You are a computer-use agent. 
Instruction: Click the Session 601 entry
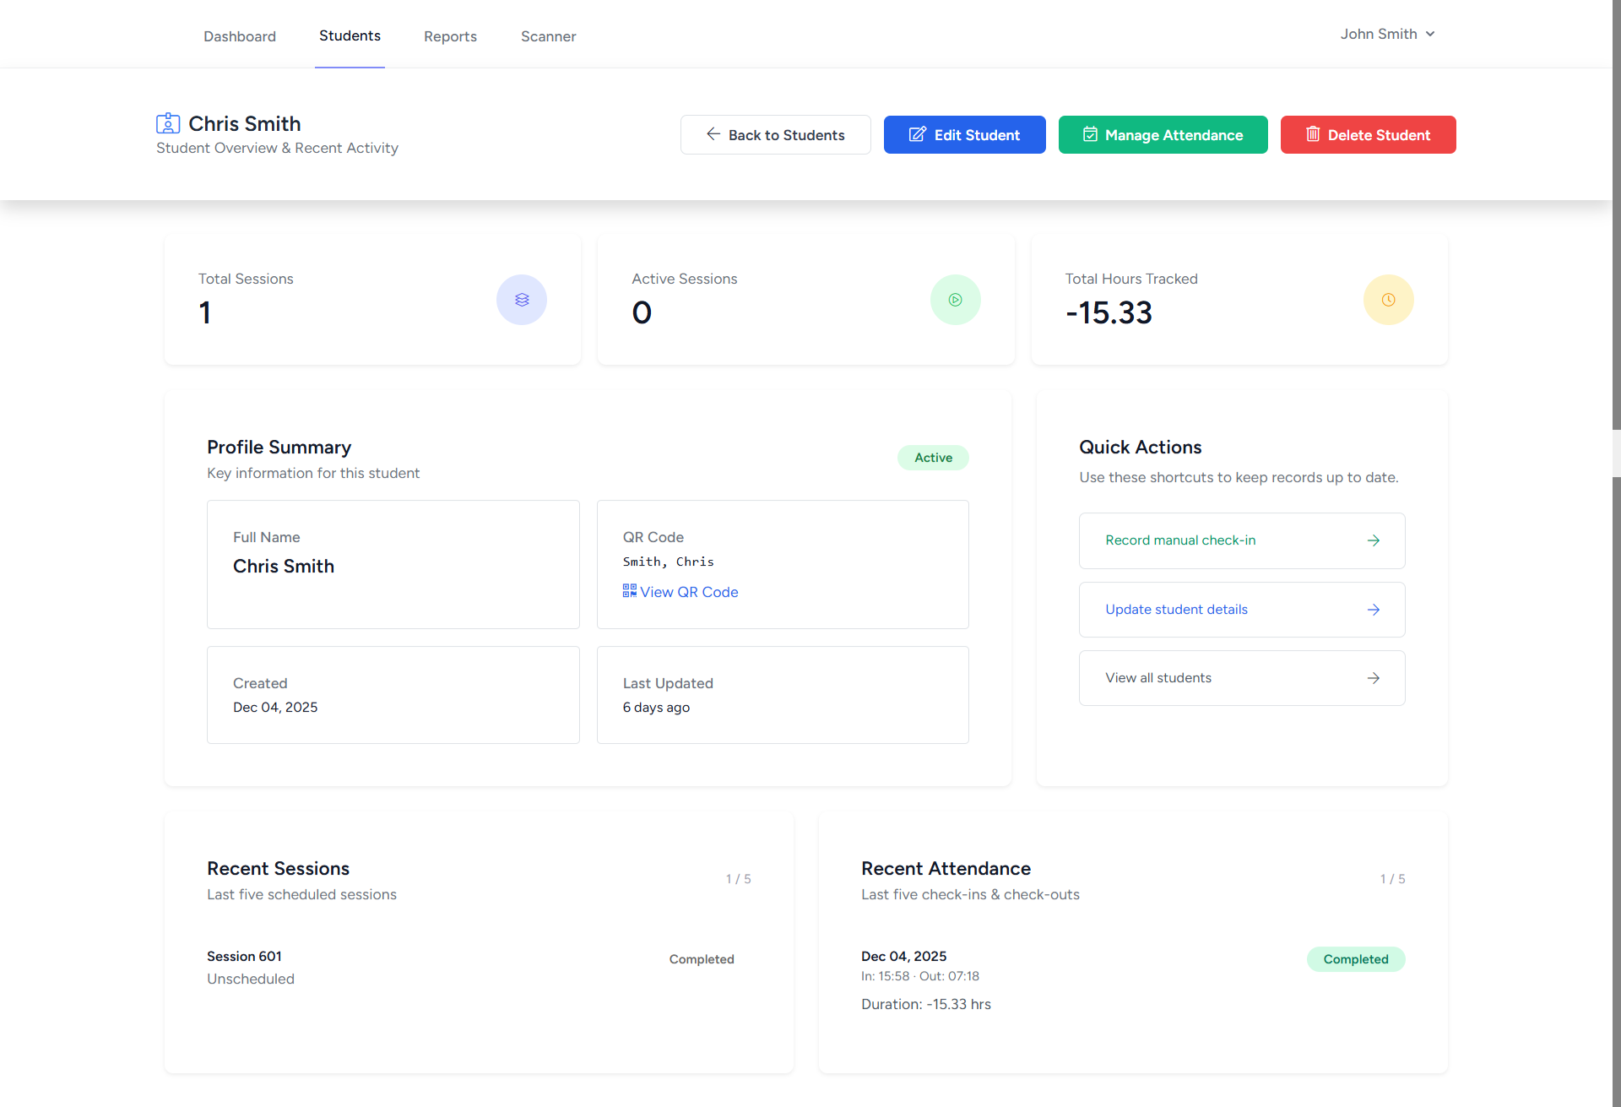coord(244,956)
